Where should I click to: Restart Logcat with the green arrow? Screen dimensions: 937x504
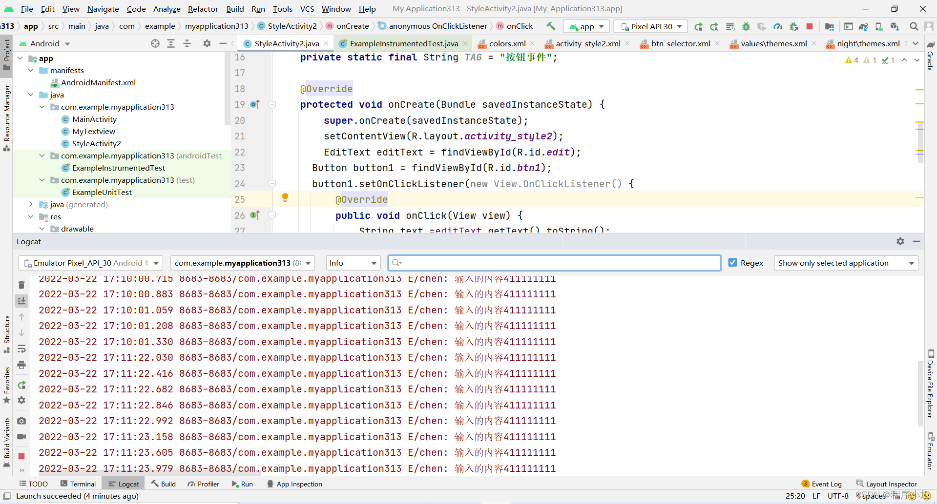tap(21, 385)
